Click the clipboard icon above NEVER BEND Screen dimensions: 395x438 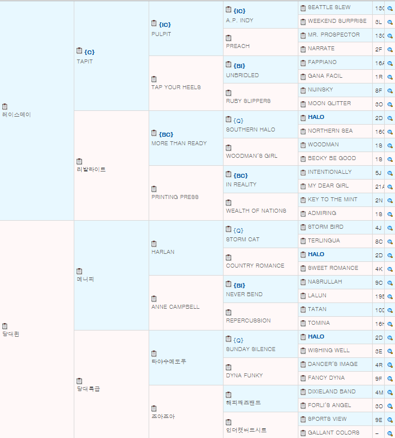(228, 284)
